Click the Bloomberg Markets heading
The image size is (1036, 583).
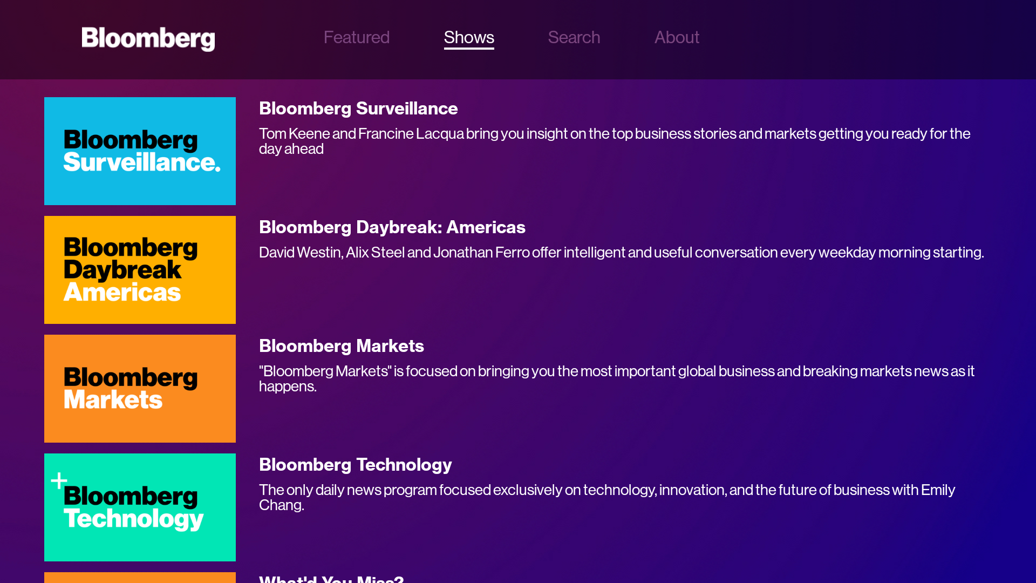[x=341, y=345]
